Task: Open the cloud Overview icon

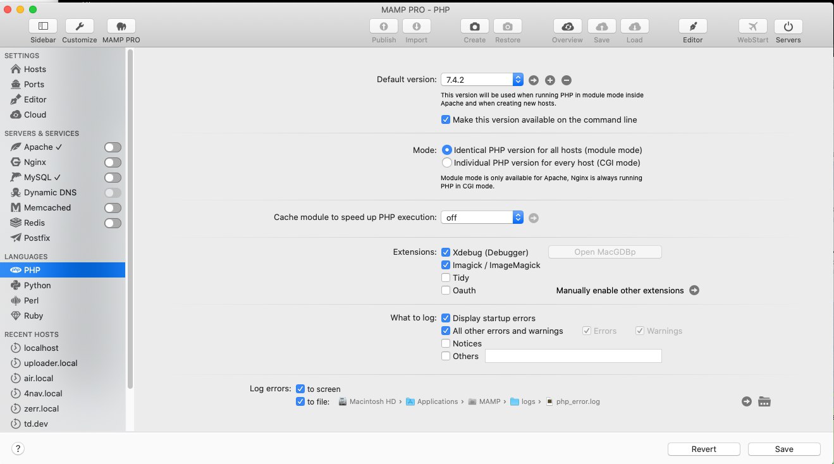Action: pyautogui.click(x=568, y=27)
